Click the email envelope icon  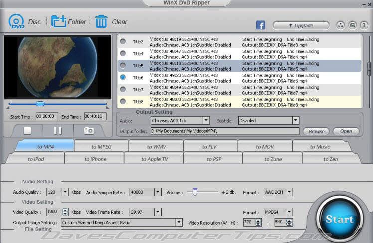point(352,25)
